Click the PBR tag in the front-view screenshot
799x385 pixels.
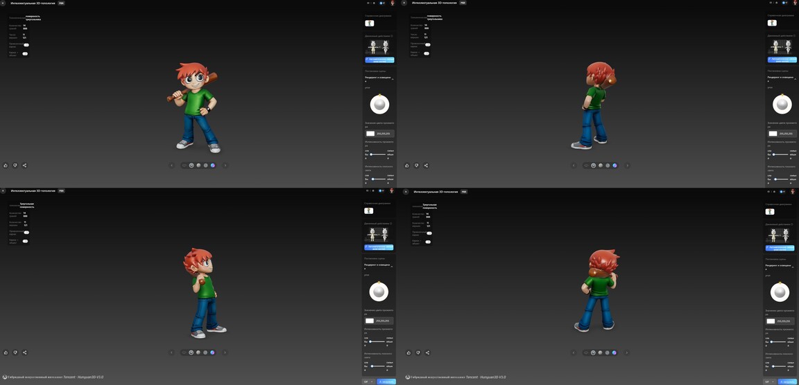61,3
